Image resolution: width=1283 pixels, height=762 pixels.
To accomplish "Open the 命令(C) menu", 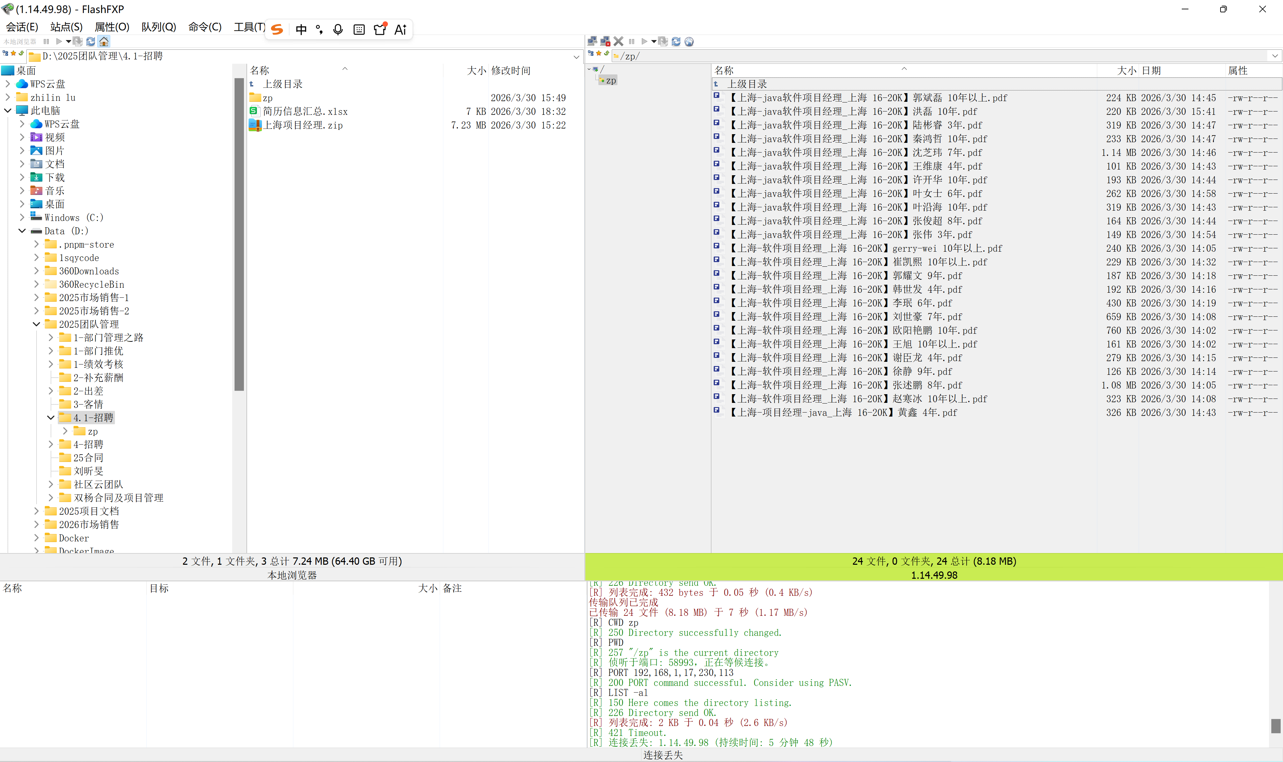I will [x=204, y=27].
